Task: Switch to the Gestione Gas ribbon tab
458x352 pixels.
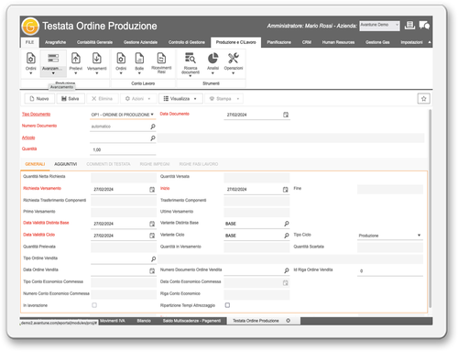Action: coord(377,42)
